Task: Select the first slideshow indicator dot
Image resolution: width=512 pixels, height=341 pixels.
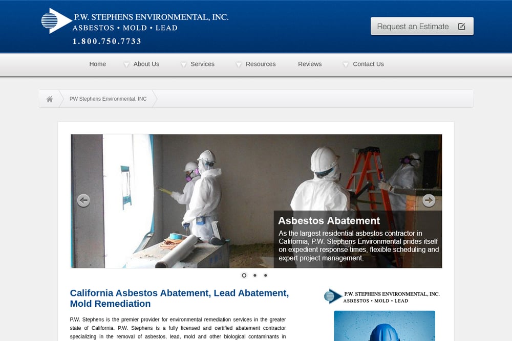Action: point(244,276)
